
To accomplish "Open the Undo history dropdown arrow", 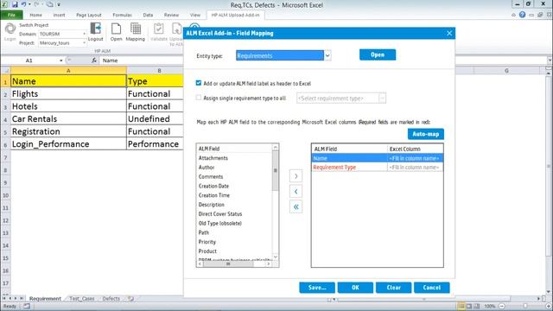I will (29, 4).
